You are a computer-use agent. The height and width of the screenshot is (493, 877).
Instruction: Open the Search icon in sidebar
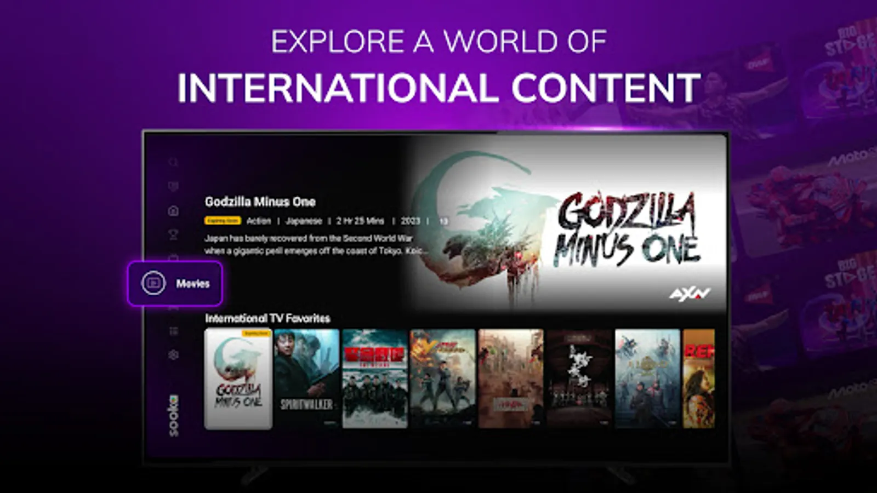(173, 163)
